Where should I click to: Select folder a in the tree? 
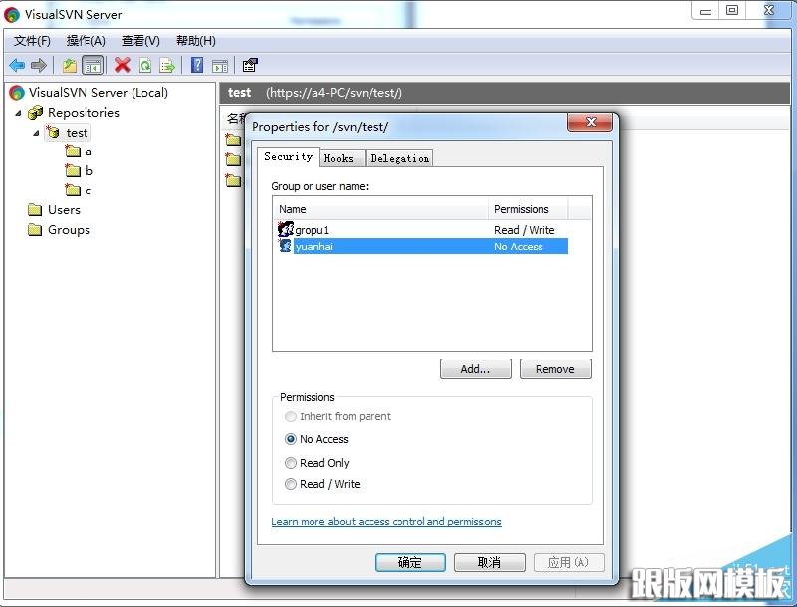[88, 152]
